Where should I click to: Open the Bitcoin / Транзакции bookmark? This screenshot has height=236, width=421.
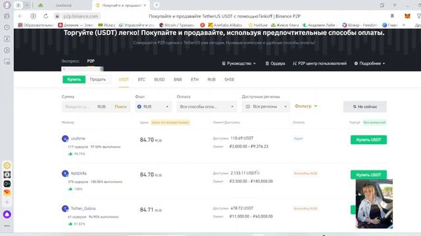pos(177,25)
